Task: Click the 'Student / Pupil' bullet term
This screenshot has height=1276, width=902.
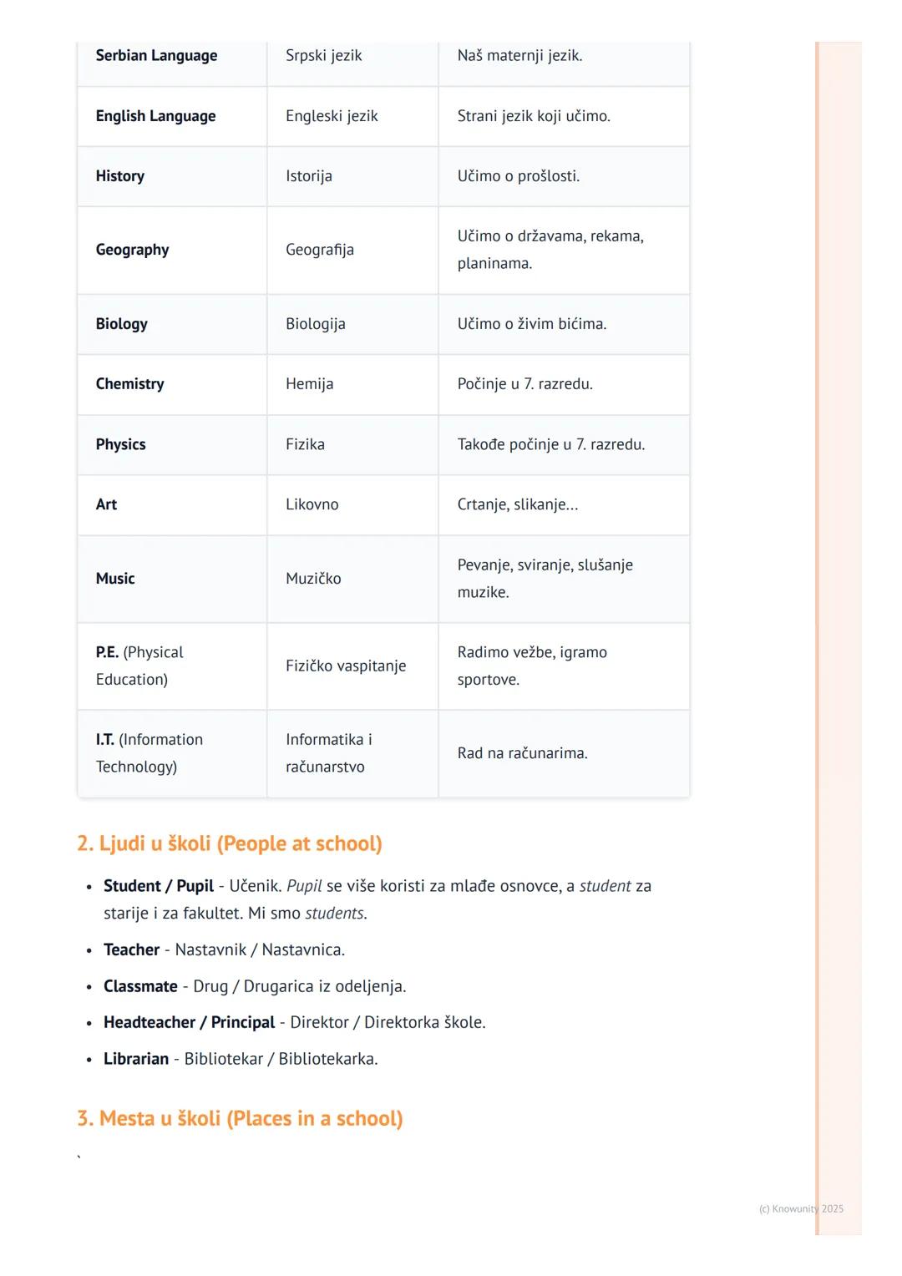Action: (159, 886)
